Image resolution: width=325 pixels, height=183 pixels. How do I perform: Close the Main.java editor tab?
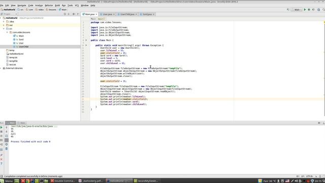click(x=96, y=14)
